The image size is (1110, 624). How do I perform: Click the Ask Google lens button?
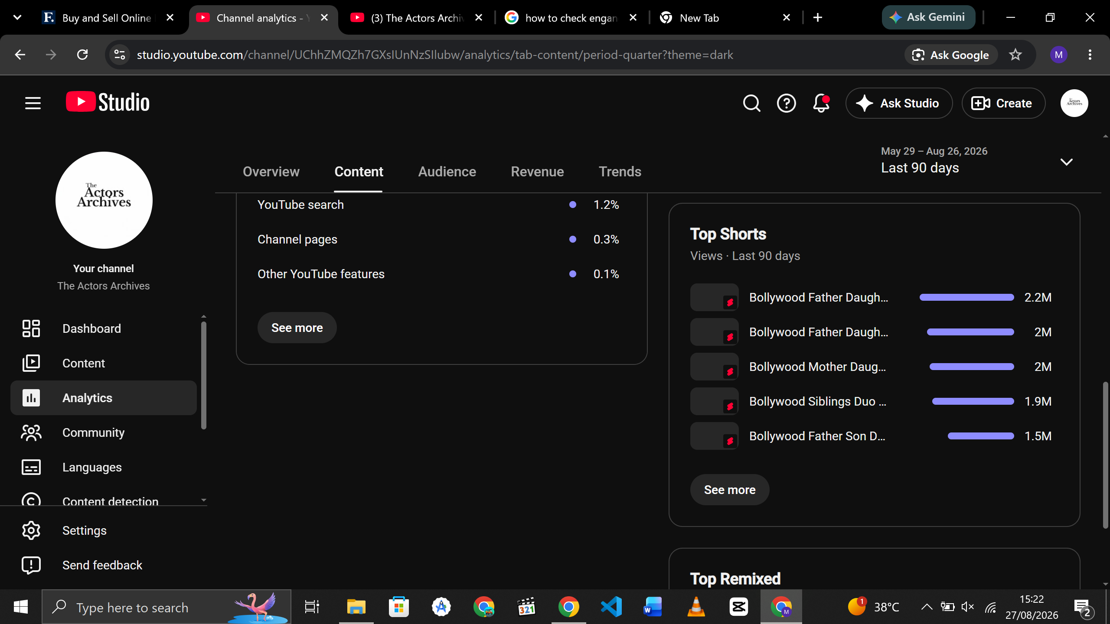click(x=950, y=55)
